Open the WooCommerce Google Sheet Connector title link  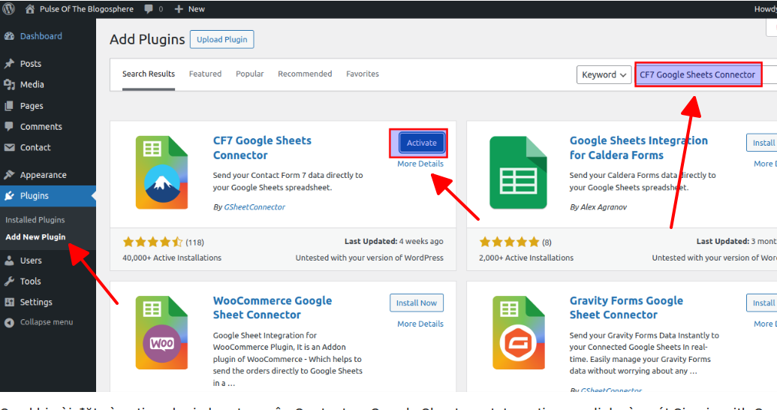click(273, 307)
